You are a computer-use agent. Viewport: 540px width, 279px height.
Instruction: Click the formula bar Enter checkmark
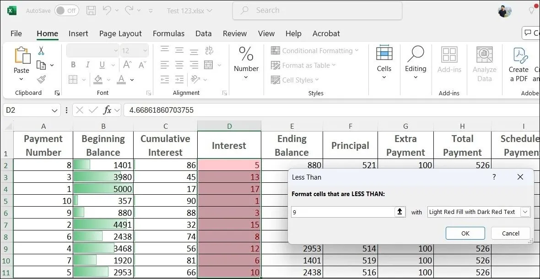tap(93, 110)
